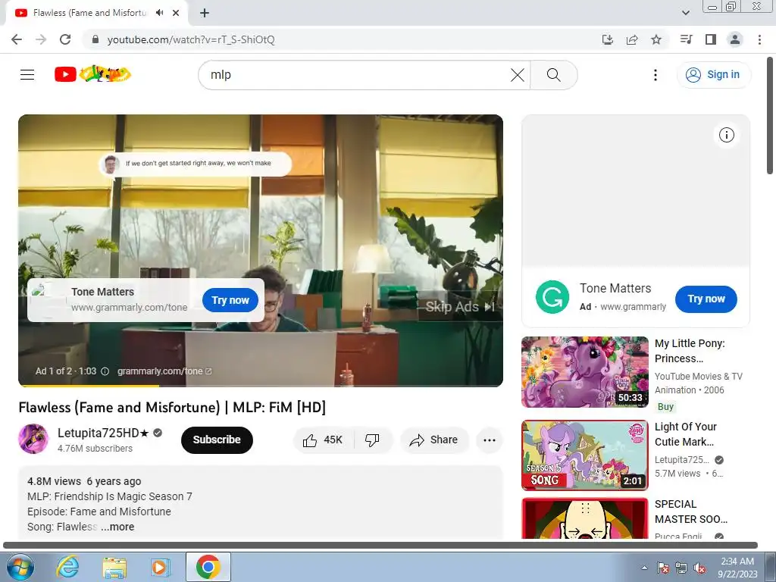The width and height of the screenshot is (776, 582).
Task: Expand the description with ...more
Action: pyautogui.click(x=117, y=527)
